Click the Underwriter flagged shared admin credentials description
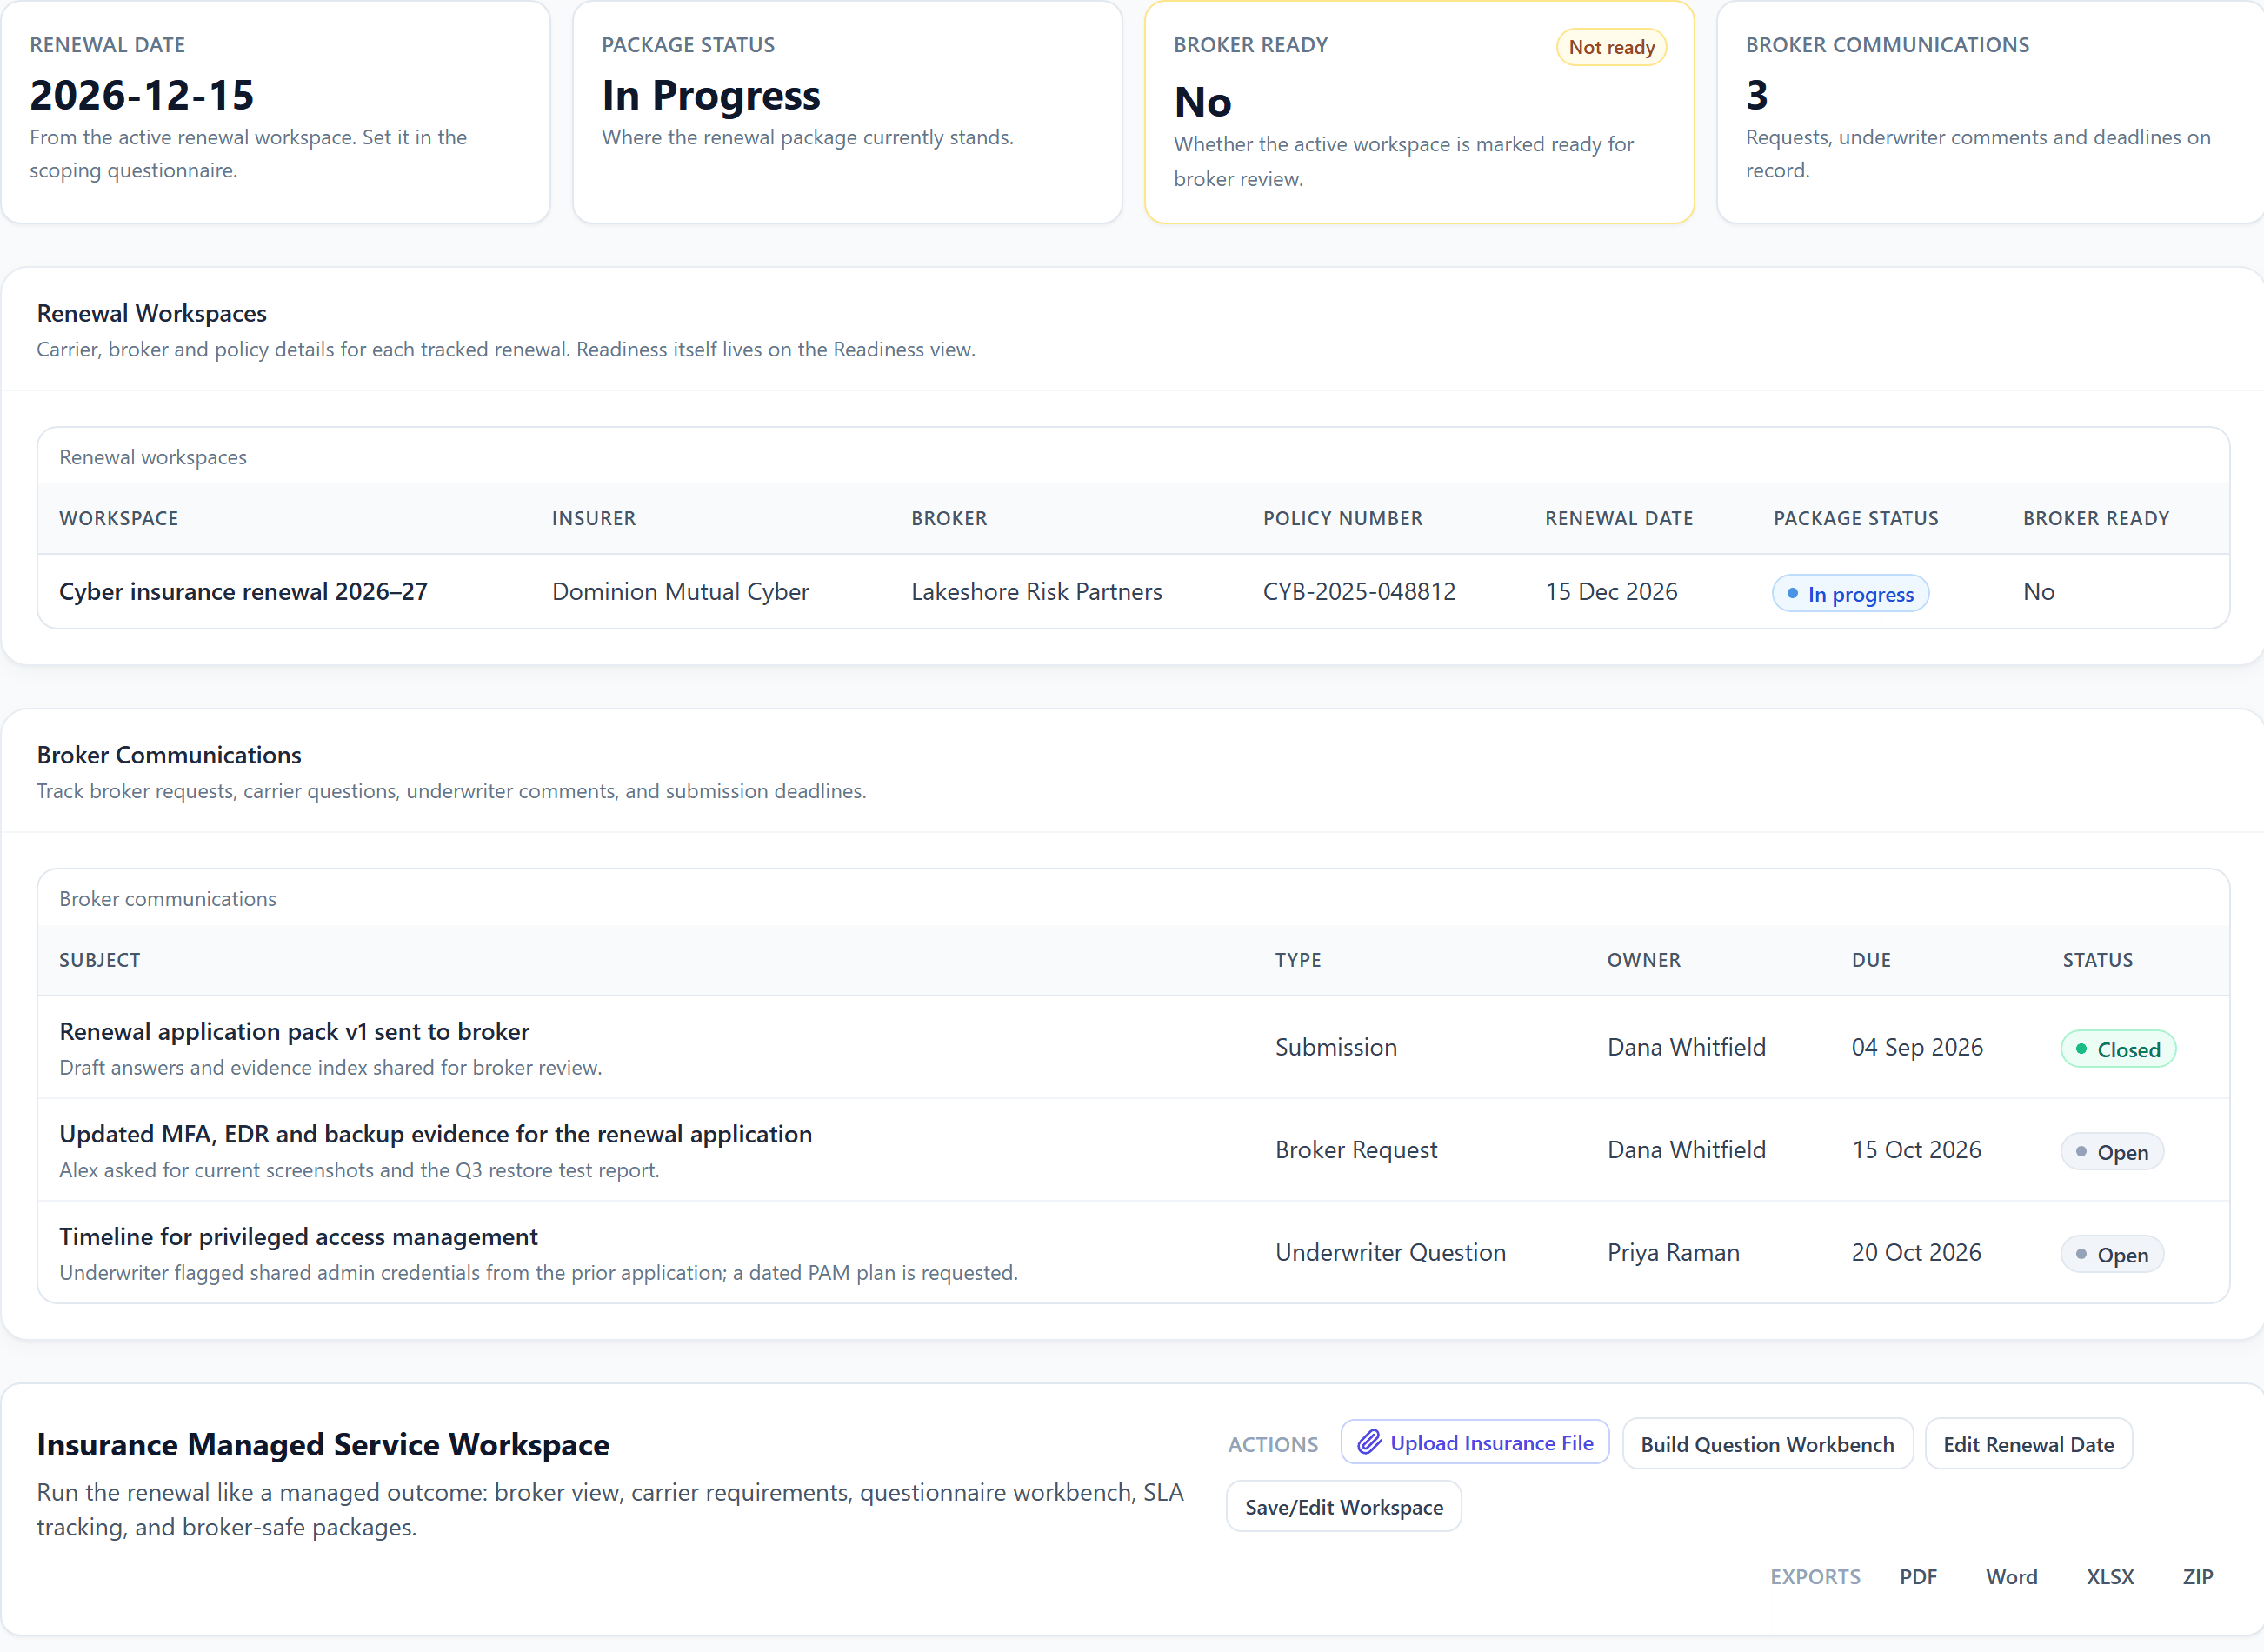Screen dimensions: 2264x1652 pyautogui.click(x=538, y=1273)
